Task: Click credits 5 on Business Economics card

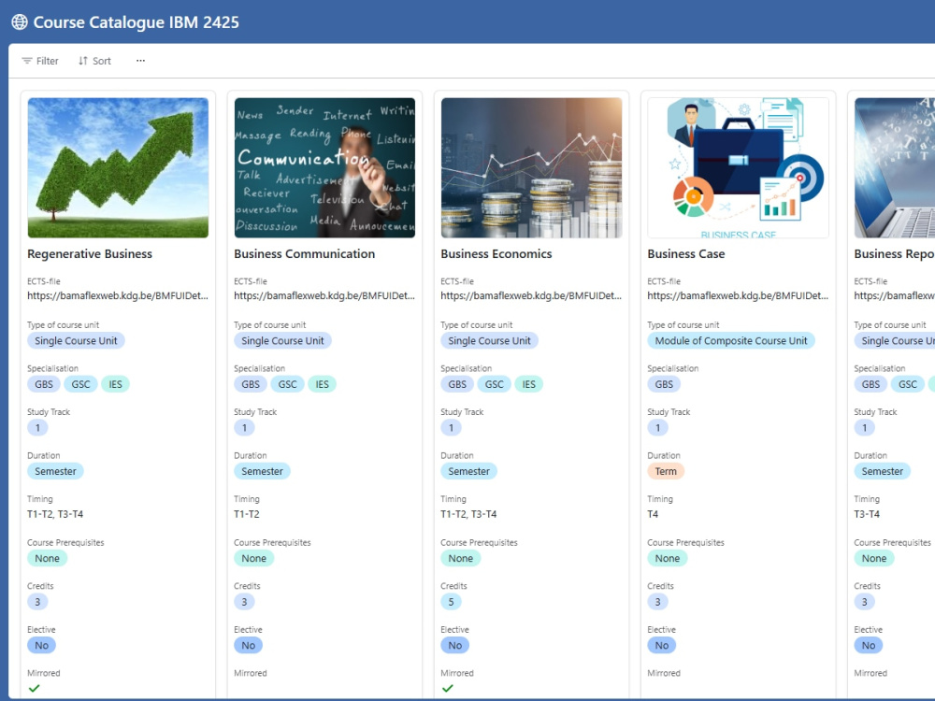Action: [451, 602]
